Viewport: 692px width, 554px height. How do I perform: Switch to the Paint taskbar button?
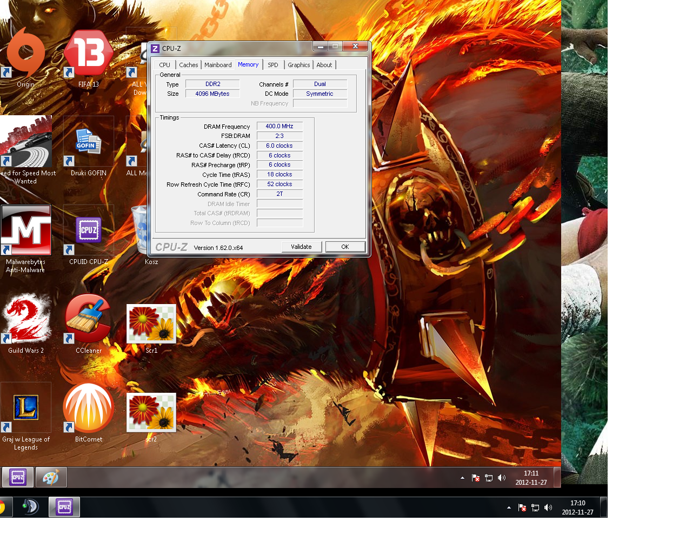[51, 477]
